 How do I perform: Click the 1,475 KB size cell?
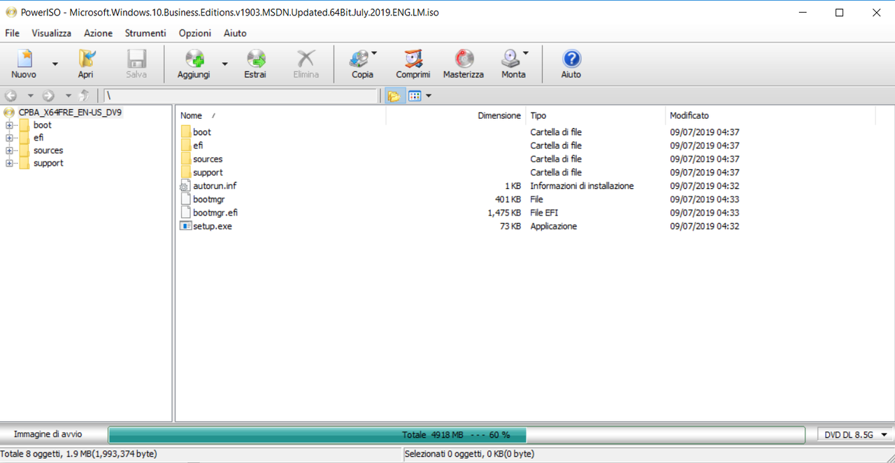point(504,213)
